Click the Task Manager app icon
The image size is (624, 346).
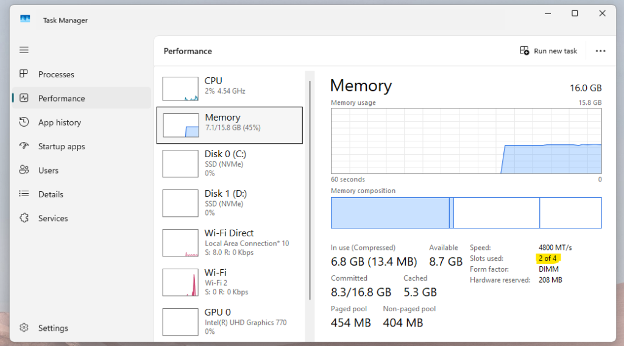tap(25, 19)
